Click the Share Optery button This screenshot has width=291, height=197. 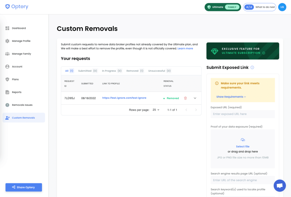tap(24, 187)
